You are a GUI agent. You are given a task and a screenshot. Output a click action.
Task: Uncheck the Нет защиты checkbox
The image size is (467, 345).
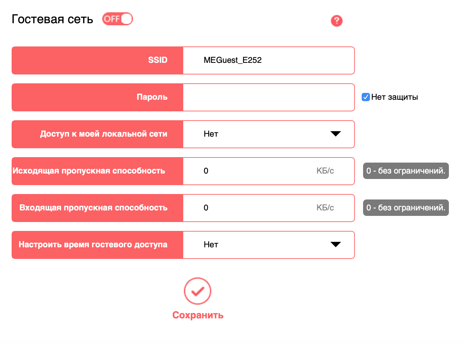pyautogui.click(x=366, y=97)
